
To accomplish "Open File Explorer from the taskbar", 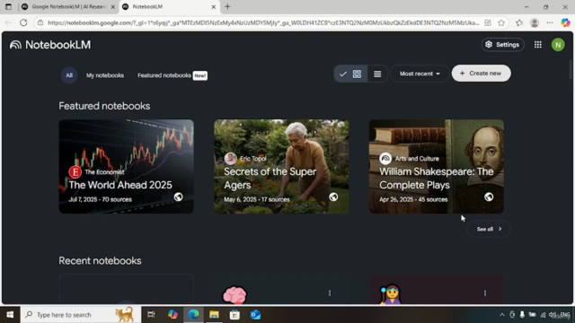I will coord(214,315).
